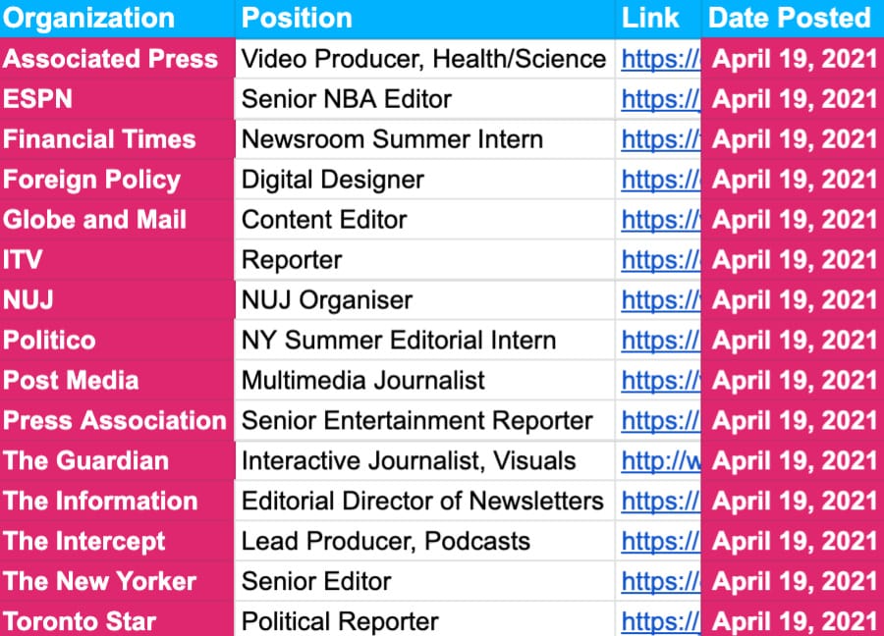The height and width of the screenshot is (636, 884).
Task: Select the Senior Entertainment Reporter cell
Action: click(417, 421)
